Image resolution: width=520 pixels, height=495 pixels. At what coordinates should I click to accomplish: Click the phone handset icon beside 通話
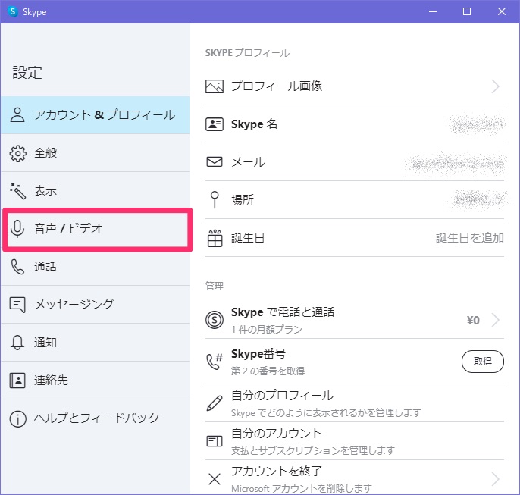point(17,267)
